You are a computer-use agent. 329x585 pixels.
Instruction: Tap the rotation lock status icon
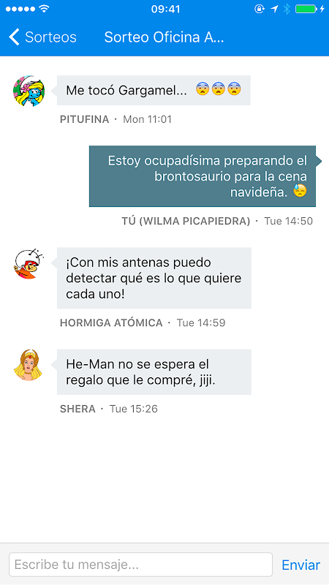[x=260, y=9]
